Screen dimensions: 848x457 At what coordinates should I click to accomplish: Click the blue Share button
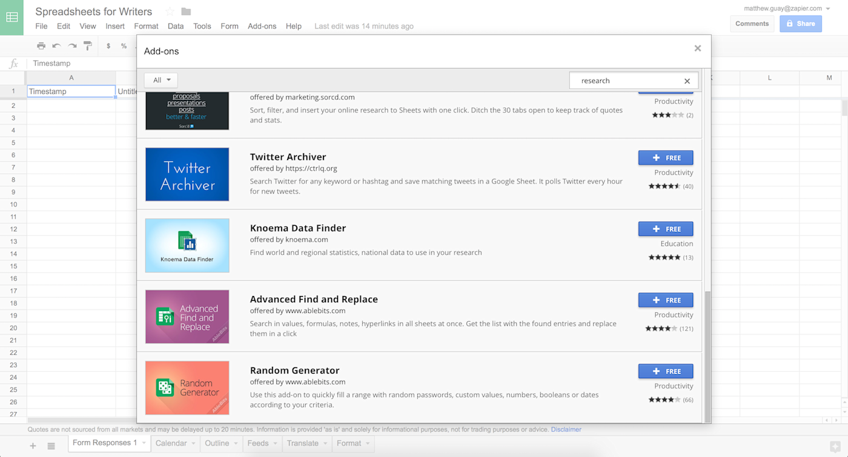pyautogui.click(x=801, y=24)
